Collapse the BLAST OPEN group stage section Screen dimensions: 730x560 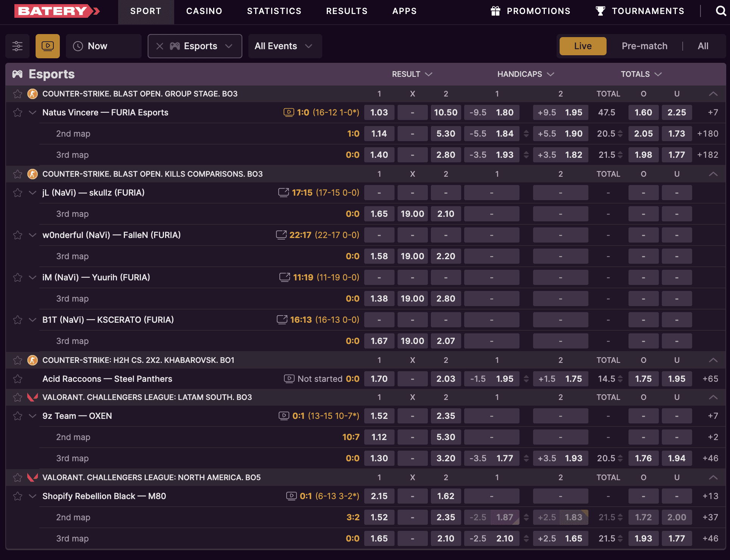(713, 93)
